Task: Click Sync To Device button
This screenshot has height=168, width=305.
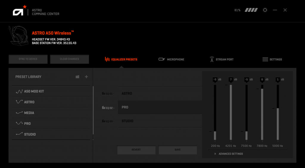Action: click(28, 59)
